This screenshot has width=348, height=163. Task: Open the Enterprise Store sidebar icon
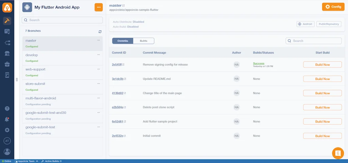pos(7,53)
